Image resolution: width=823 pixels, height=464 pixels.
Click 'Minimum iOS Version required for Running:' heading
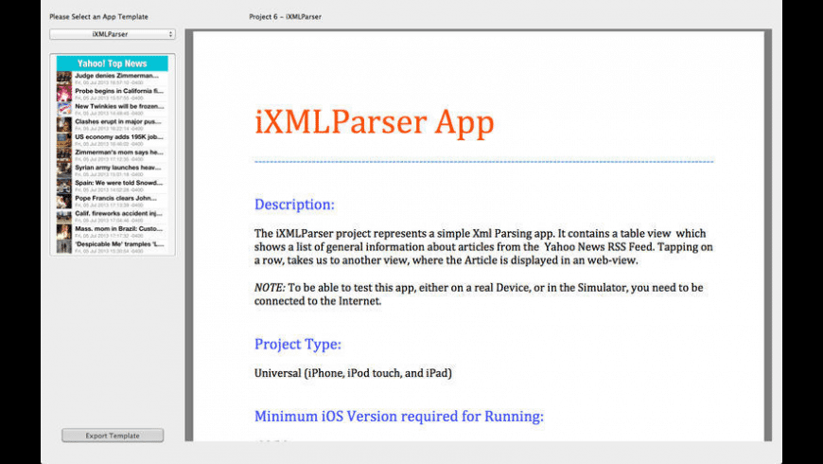tap(399, 417)
